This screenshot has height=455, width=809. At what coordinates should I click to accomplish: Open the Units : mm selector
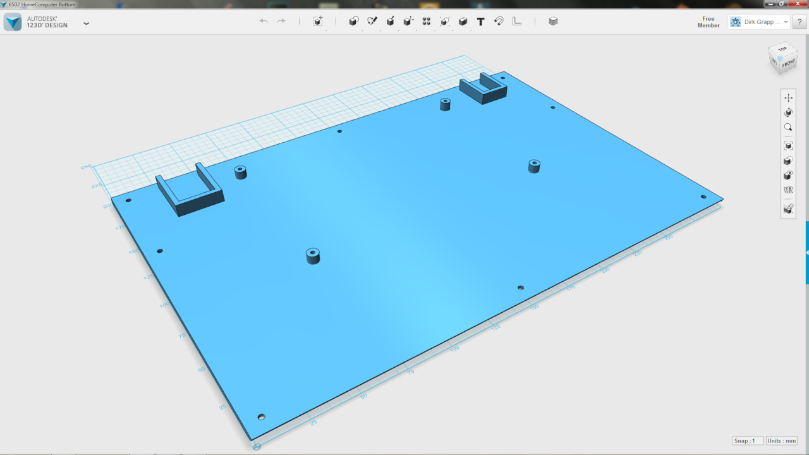pyautogui.click(x=782, y=440)
